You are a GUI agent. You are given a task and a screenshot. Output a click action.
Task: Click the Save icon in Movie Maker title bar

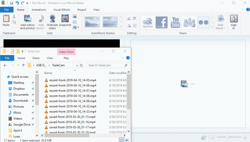11,3
